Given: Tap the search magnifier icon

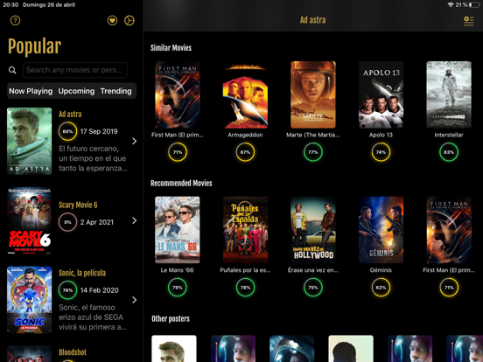Looking at the screenshot, I should click(12, 70).
